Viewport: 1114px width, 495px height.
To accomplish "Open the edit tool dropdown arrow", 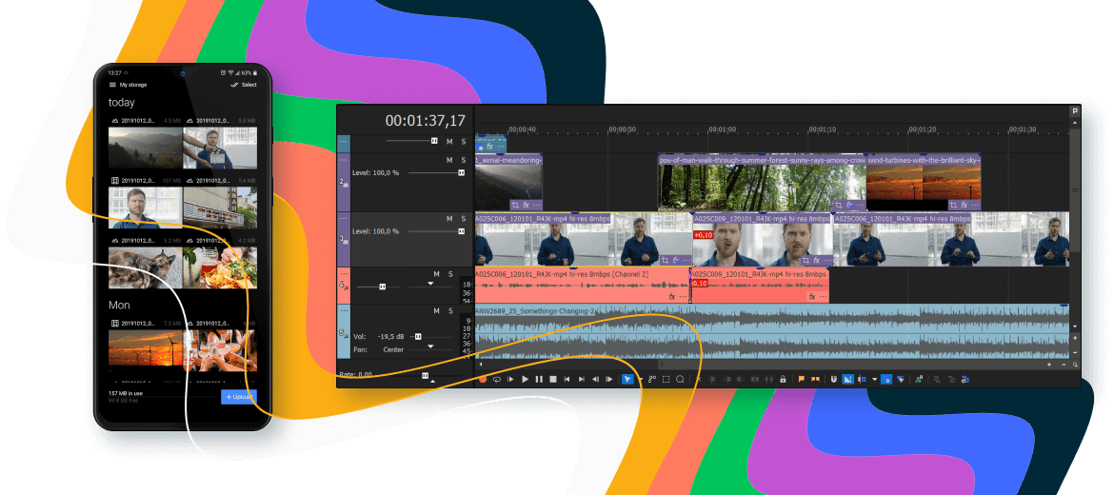I will pyautogui.click(x=641, y=380).
